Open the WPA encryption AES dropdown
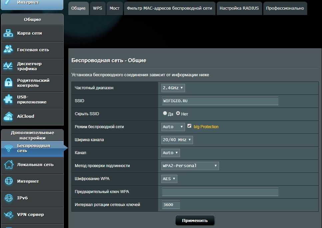This screenshot has width=322, height=228. (169, 179)
